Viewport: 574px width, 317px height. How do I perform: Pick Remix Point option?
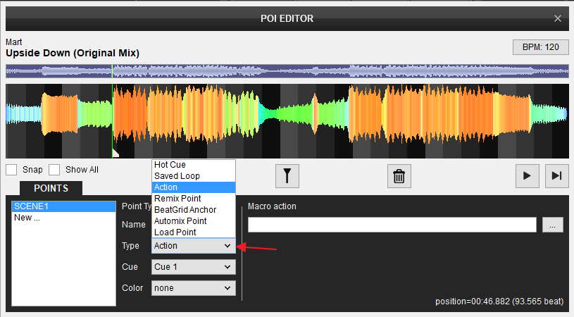pos(179,199)
